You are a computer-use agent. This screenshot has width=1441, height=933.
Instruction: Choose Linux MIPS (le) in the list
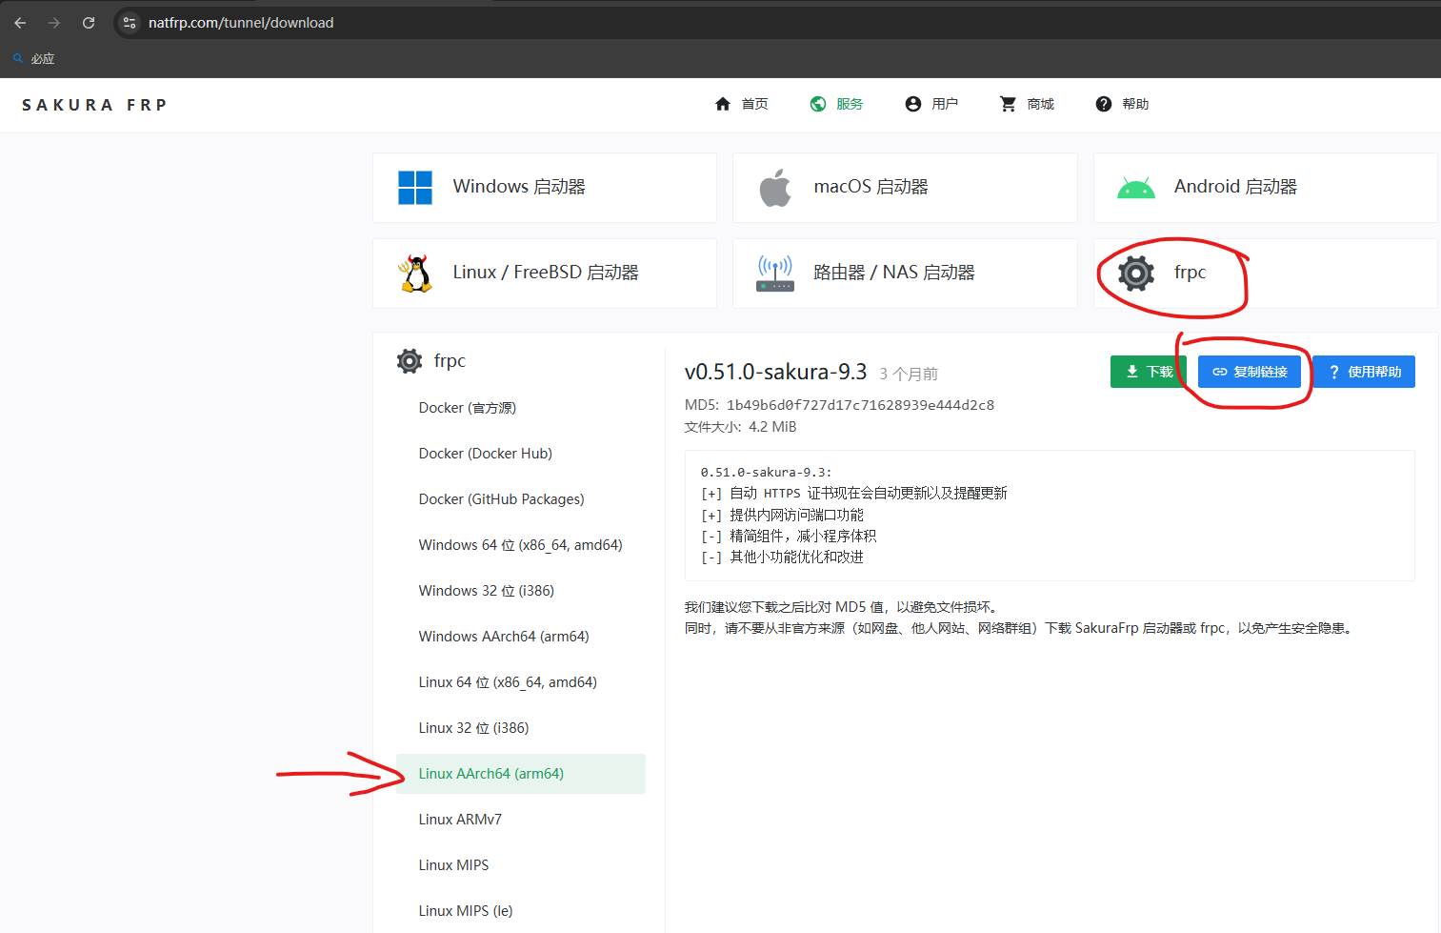coord(521,911)
